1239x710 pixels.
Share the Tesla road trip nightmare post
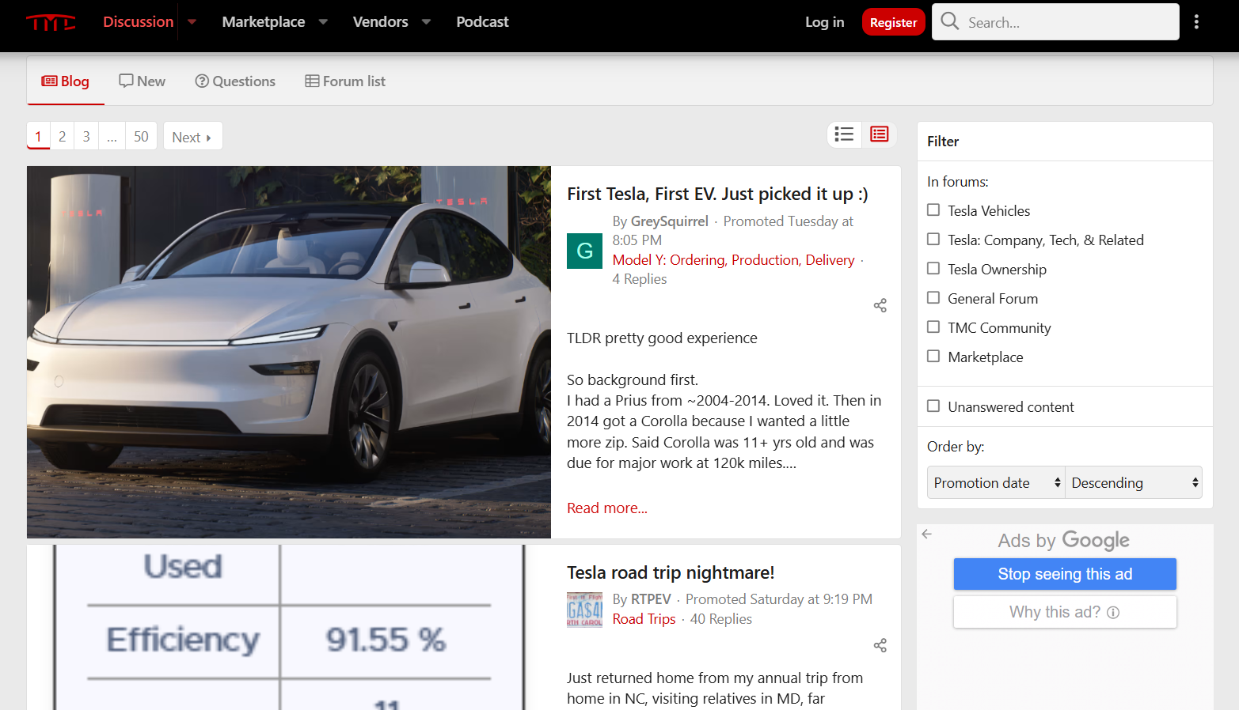click(x=880, y=646)
